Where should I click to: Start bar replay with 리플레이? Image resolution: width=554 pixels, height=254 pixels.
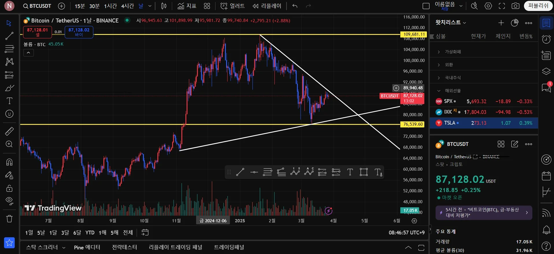267,6
